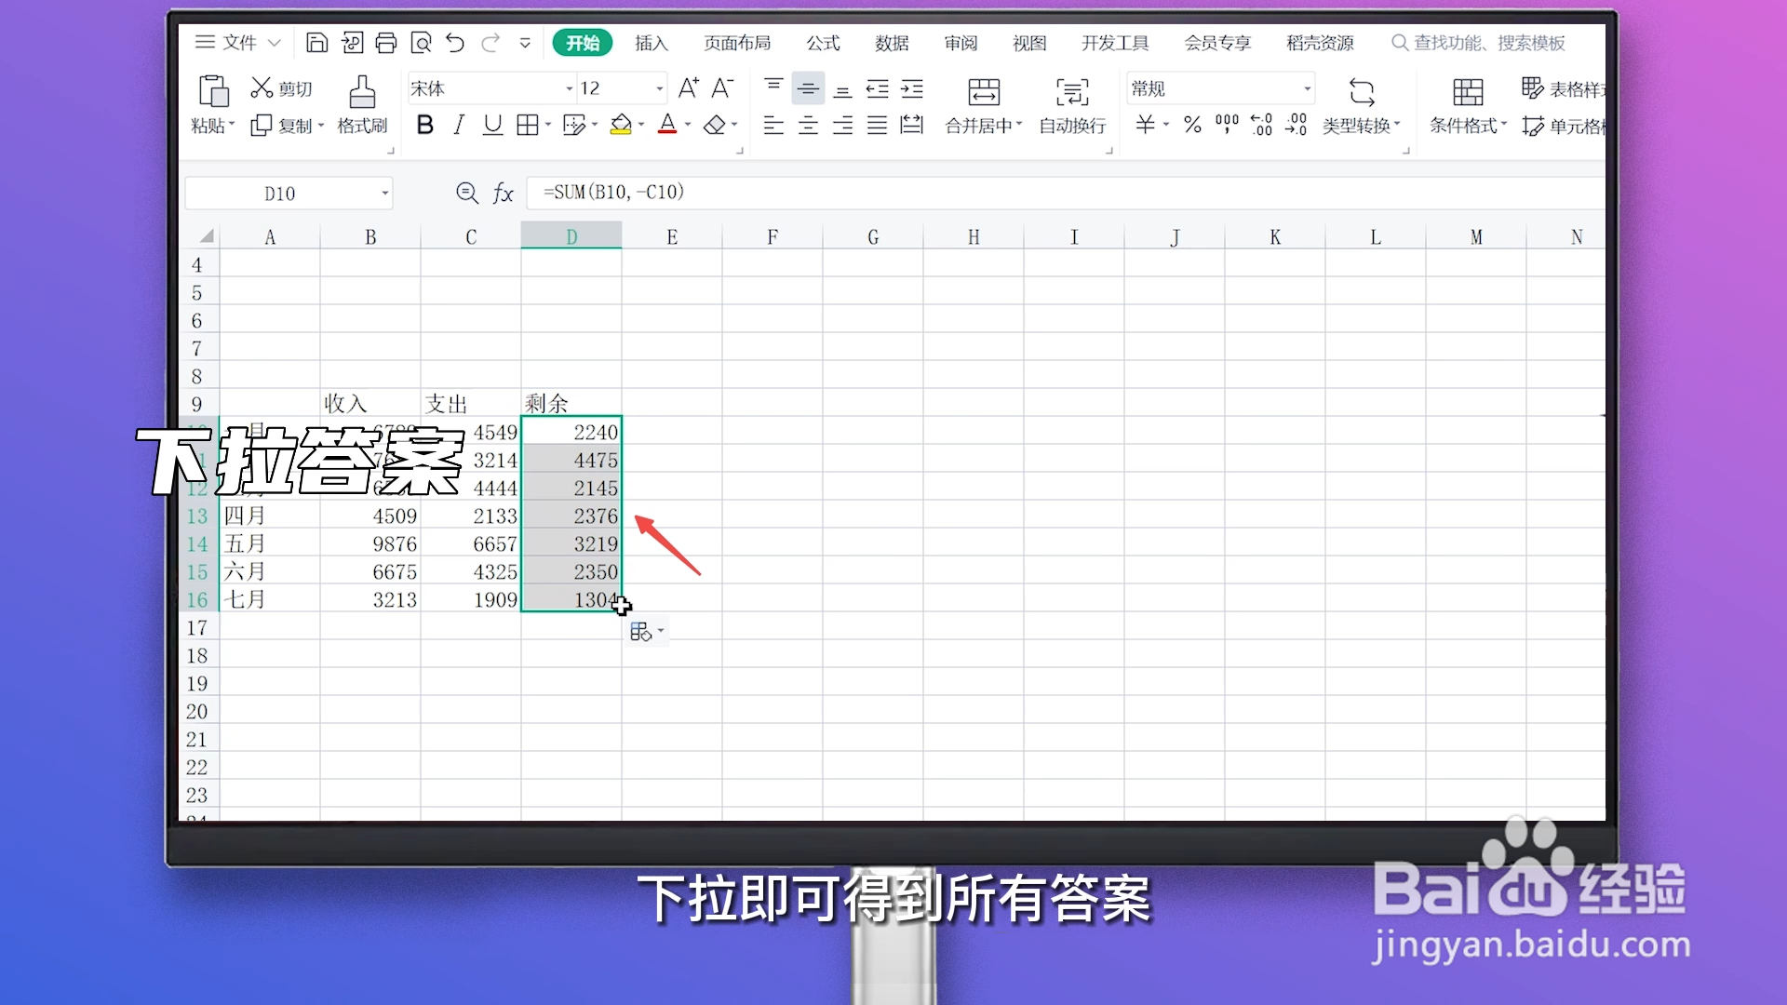Decrease font size with A- icon
The image size is (1787, 1005).
pyautogui.click(x=722, y=88)
